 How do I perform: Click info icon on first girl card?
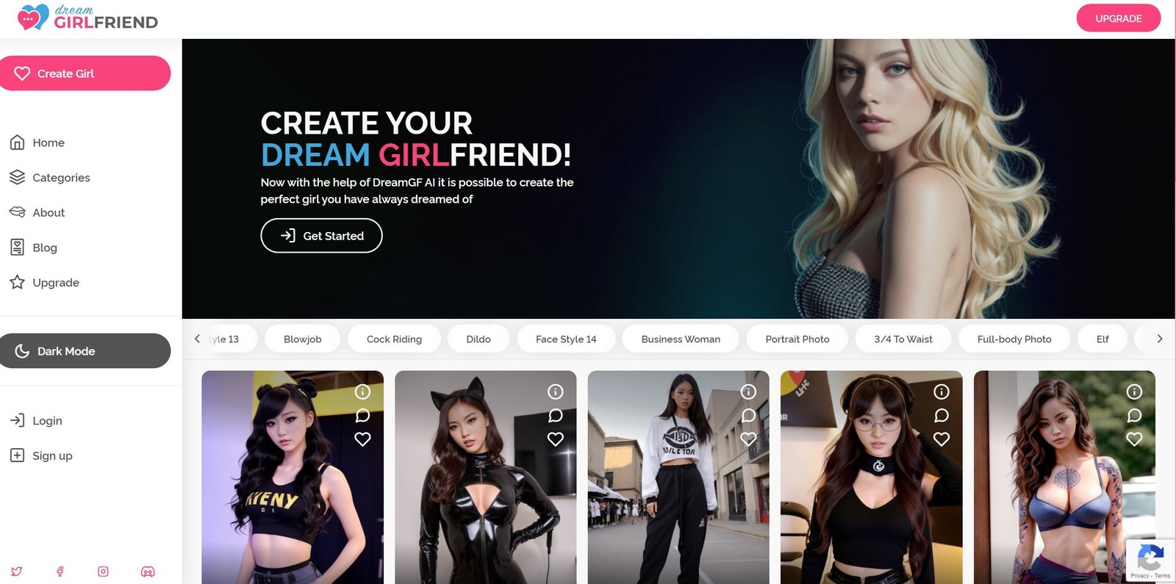pos(362,392)
